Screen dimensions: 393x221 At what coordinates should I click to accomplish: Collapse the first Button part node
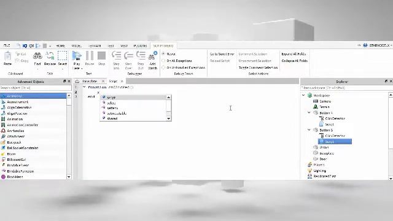309,113
